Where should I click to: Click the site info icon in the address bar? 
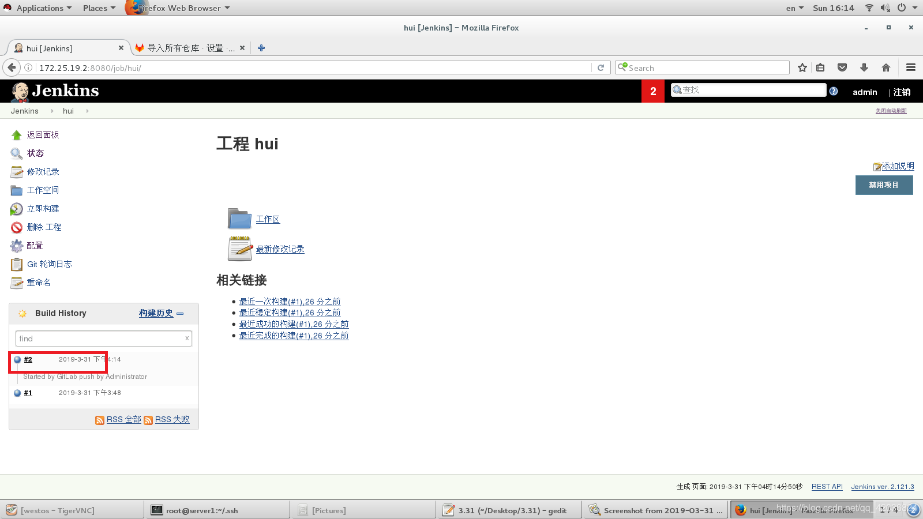coord(28,67)
